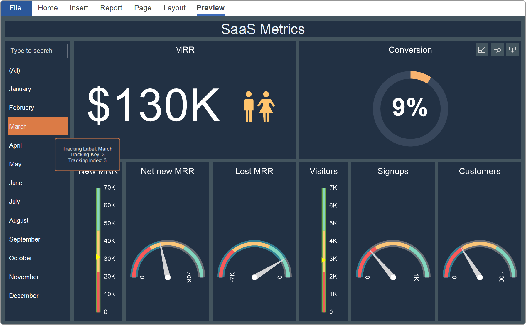Select (All) in the month filter
The height and width of the screenshot is (325, 526).
pos(15,71)
